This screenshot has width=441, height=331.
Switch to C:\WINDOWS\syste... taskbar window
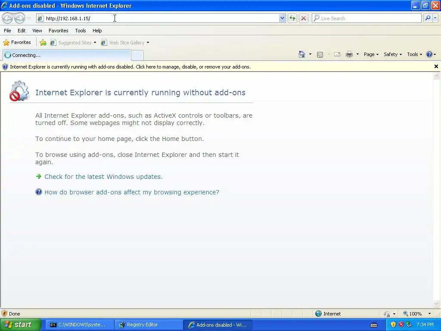tap(80, 325)
